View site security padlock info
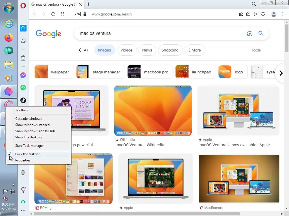 pyautogui.click(x=85, y=14)
